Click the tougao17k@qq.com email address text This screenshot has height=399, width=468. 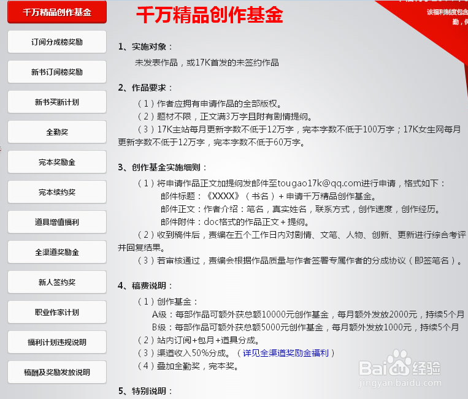320,183
